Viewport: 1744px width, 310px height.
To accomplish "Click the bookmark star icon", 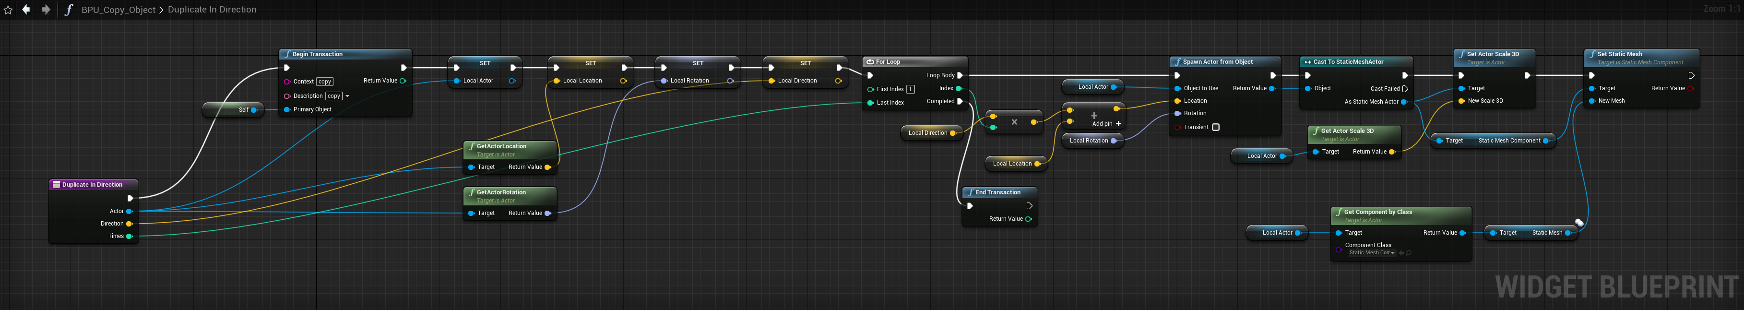I will click(x=8, y=10).
